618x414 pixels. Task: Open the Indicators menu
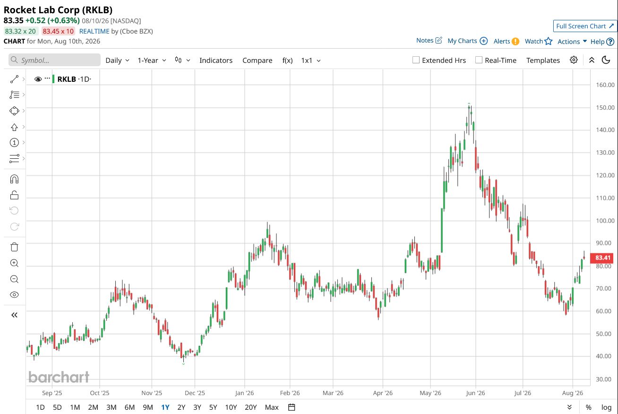(x=216, y=60)
